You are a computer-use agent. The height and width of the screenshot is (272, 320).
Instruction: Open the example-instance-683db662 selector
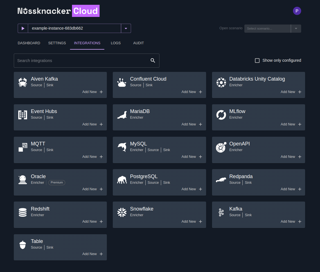coord(75,28)
